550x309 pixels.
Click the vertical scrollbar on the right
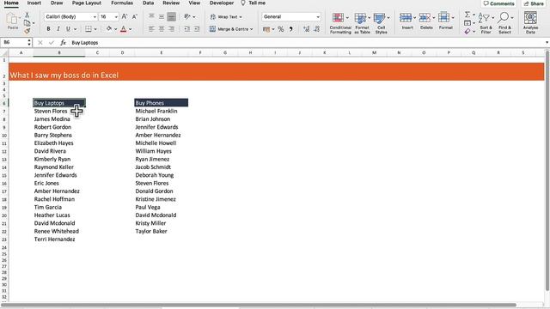[x=547, y=170]
